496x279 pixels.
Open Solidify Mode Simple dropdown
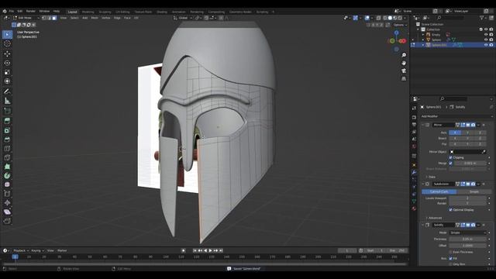coord(467,232)
